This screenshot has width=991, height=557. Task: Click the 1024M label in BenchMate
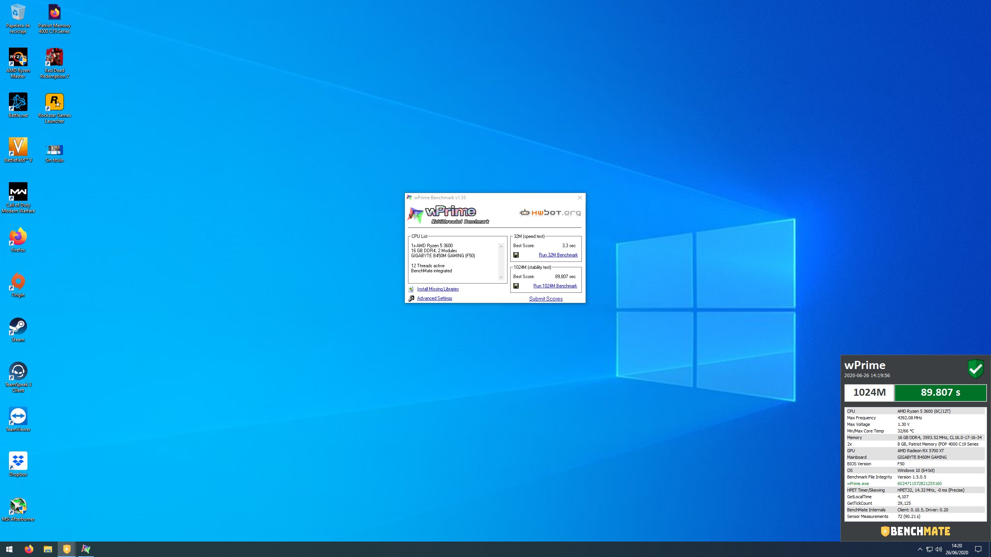click(869, 393)
